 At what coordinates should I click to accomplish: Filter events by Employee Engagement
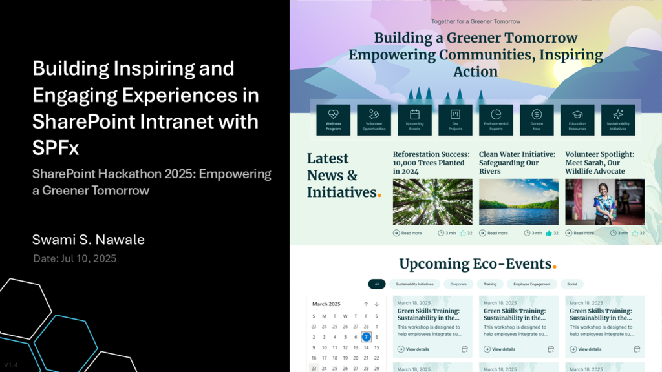pos(531,284)
